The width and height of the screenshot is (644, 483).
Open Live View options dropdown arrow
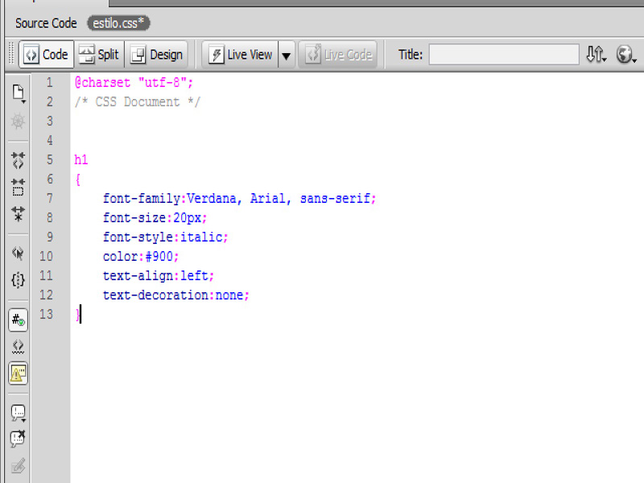(286, 55)
